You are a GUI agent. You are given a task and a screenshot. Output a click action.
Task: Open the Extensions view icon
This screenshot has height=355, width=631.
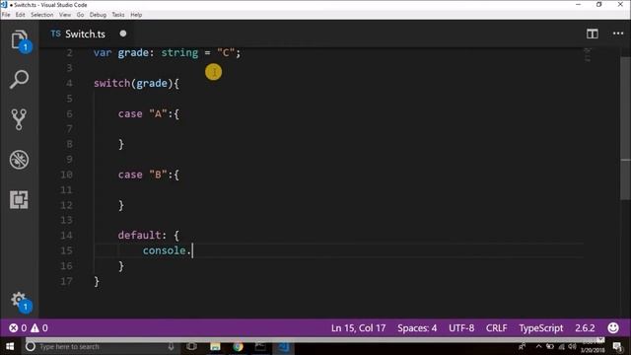click(x=20, y=199)
